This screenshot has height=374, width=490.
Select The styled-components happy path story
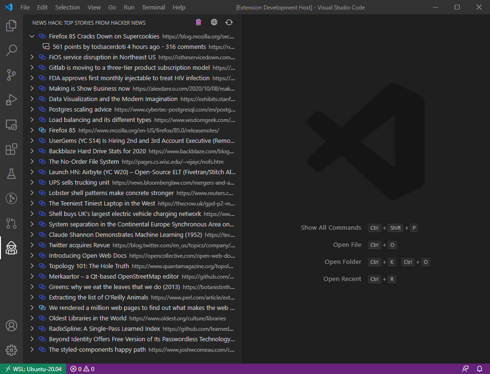pos(132,350)
